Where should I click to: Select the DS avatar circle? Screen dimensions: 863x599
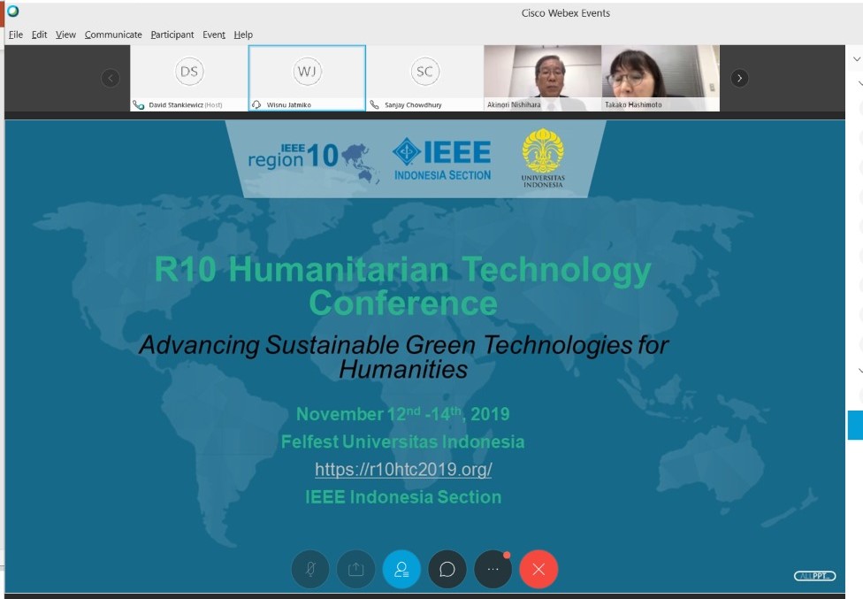click(189, 72)
